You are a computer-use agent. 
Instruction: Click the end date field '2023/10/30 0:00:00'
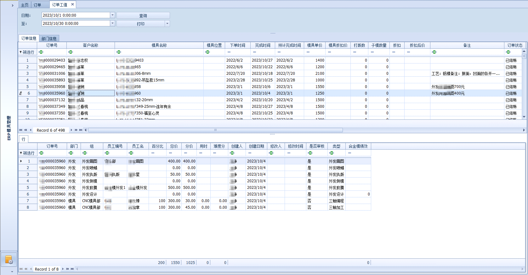(76, 23)
